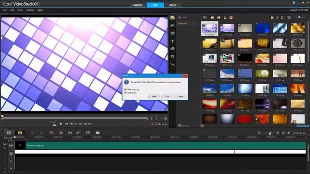
Task: Click the orange round library icon
Action: [231, 17]
